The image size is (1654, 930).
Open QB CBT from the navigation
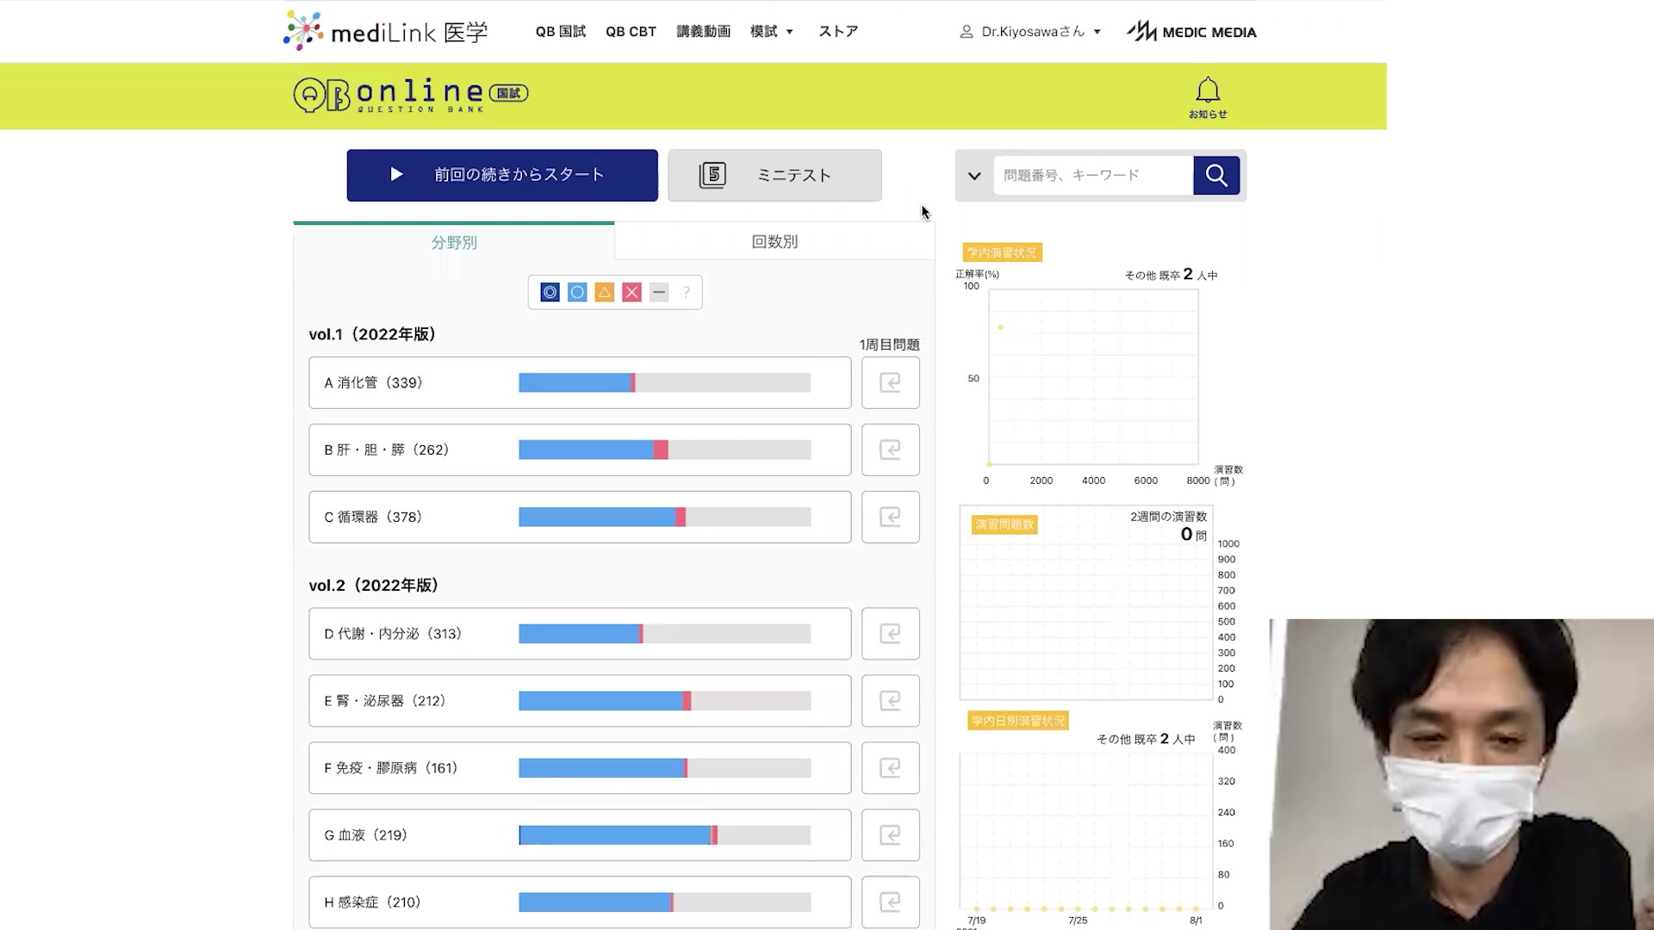click(631, 32)
